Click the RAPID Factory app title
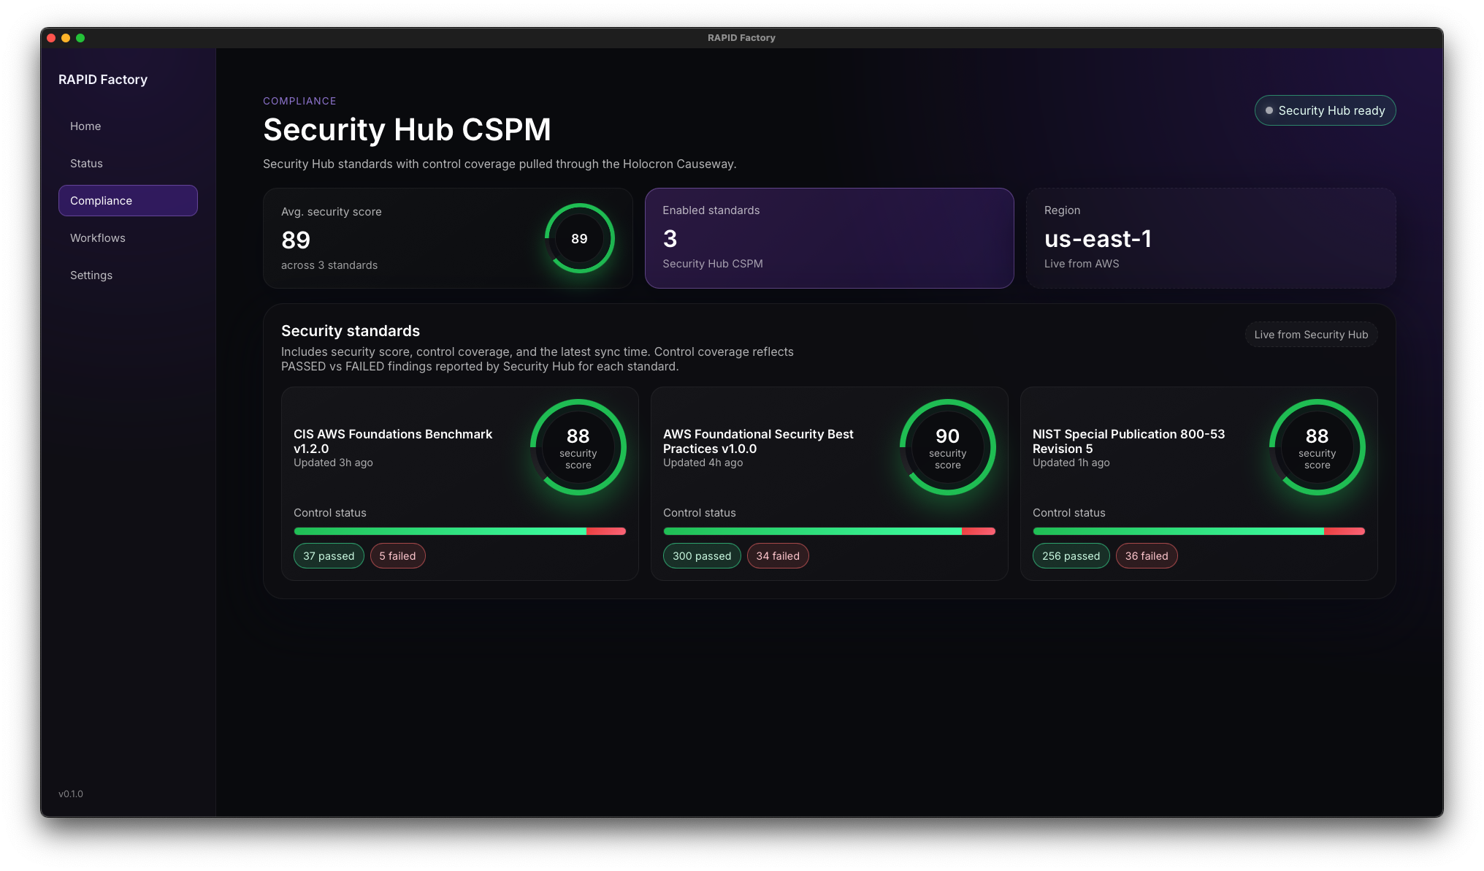1484x871 pixels. tap(103, 79)
